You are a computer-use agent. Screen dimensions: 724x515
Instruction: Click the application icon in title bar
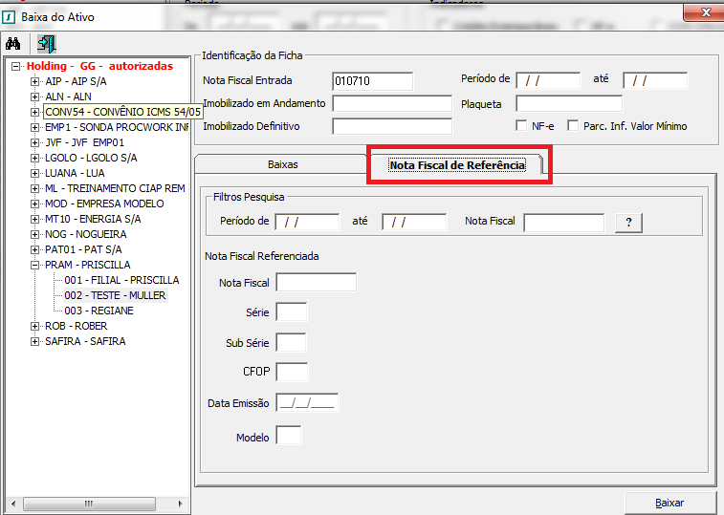tap(11, 16)
